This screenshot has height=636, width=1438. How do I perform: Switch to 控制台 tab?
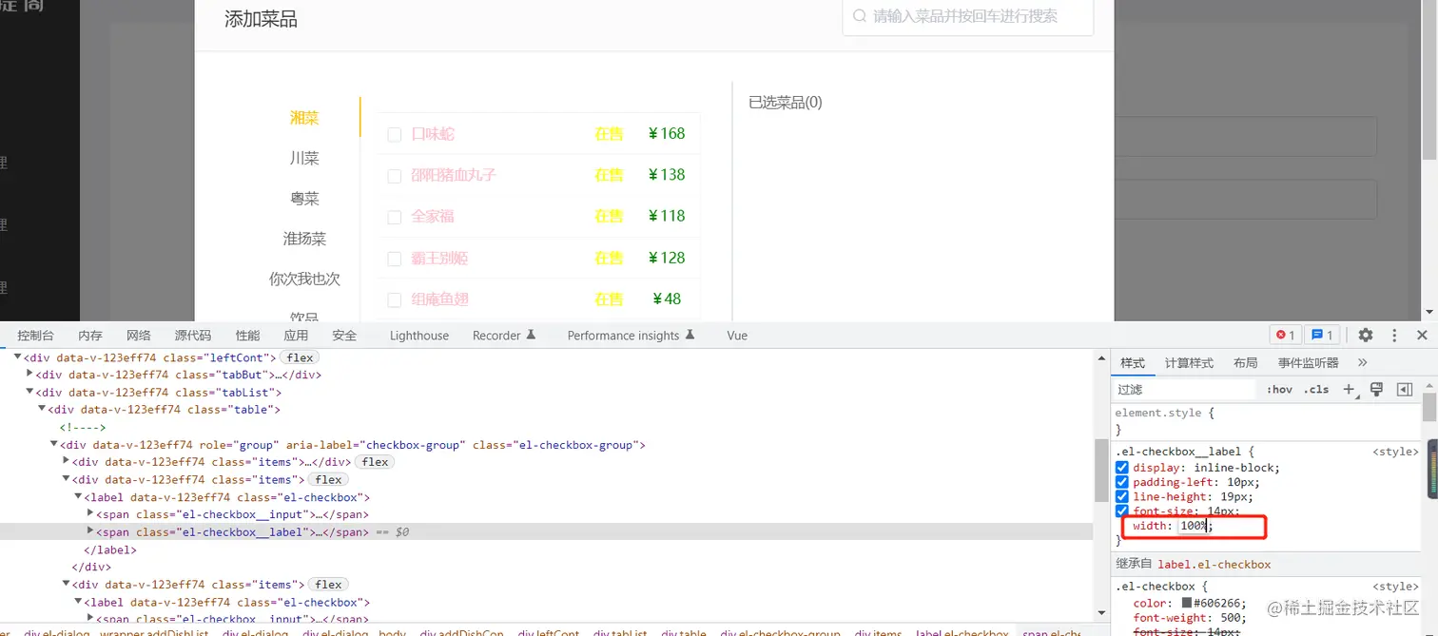pos(35,335)
